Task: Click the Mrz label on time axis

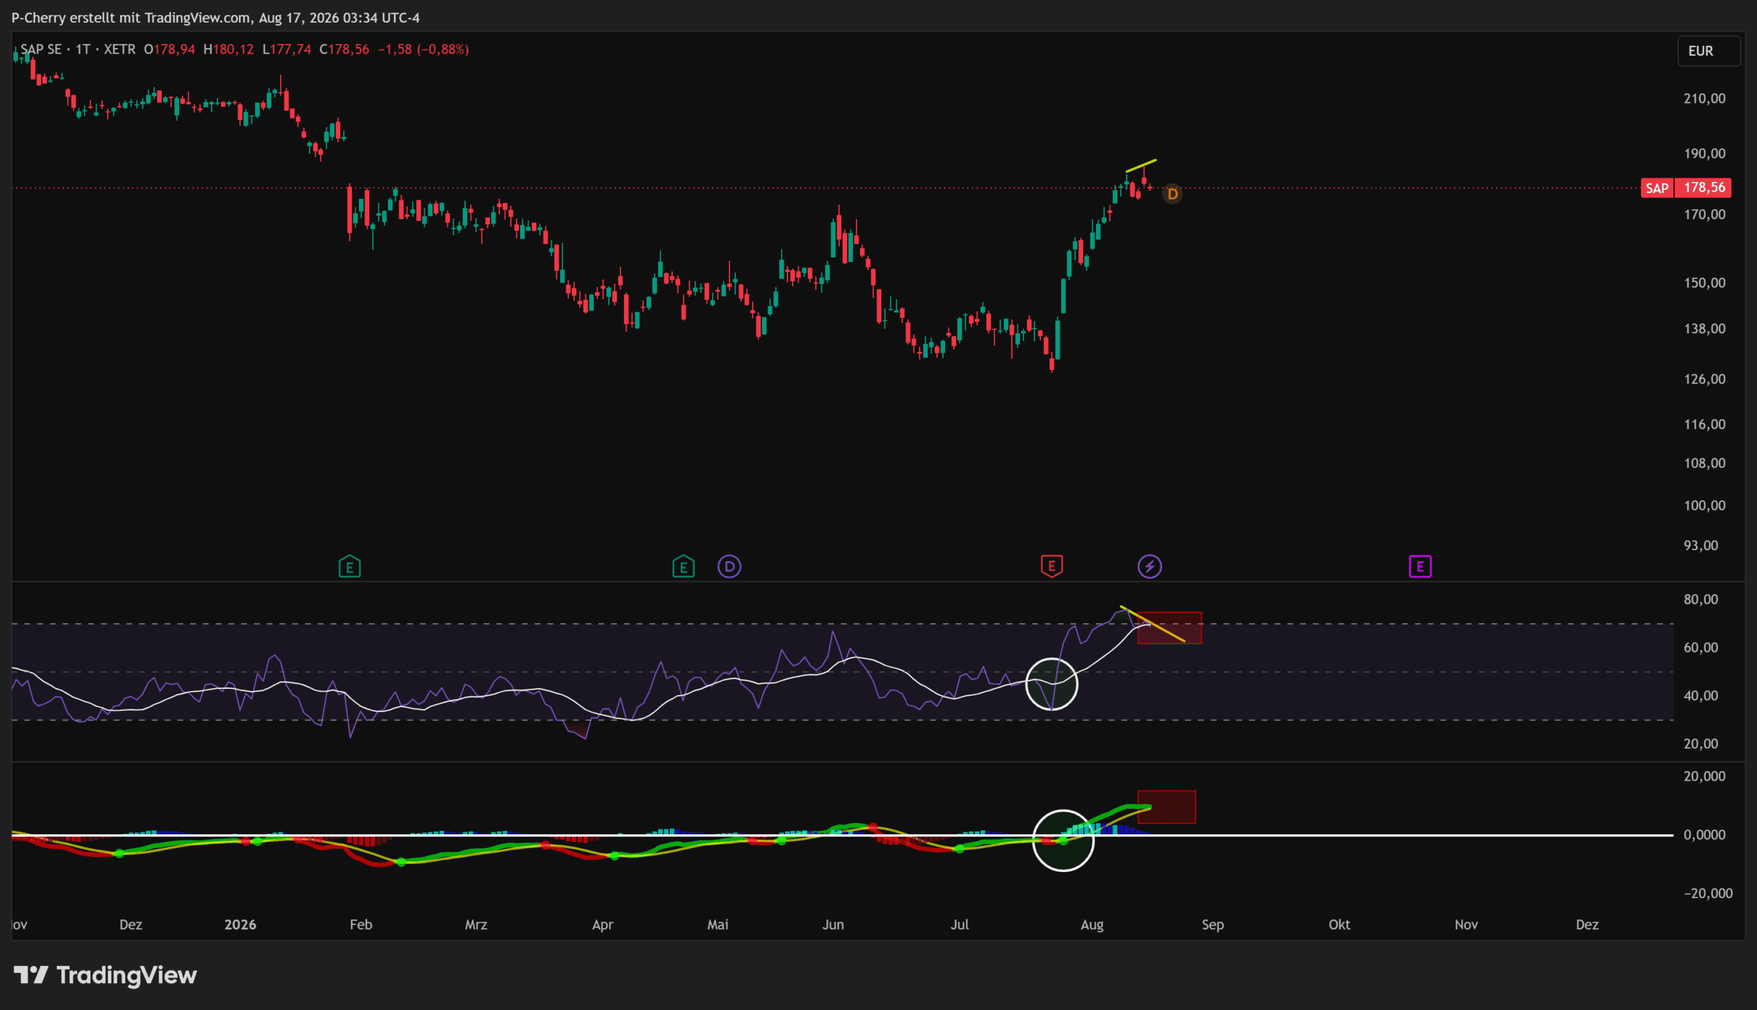Action: coord(476,925)
